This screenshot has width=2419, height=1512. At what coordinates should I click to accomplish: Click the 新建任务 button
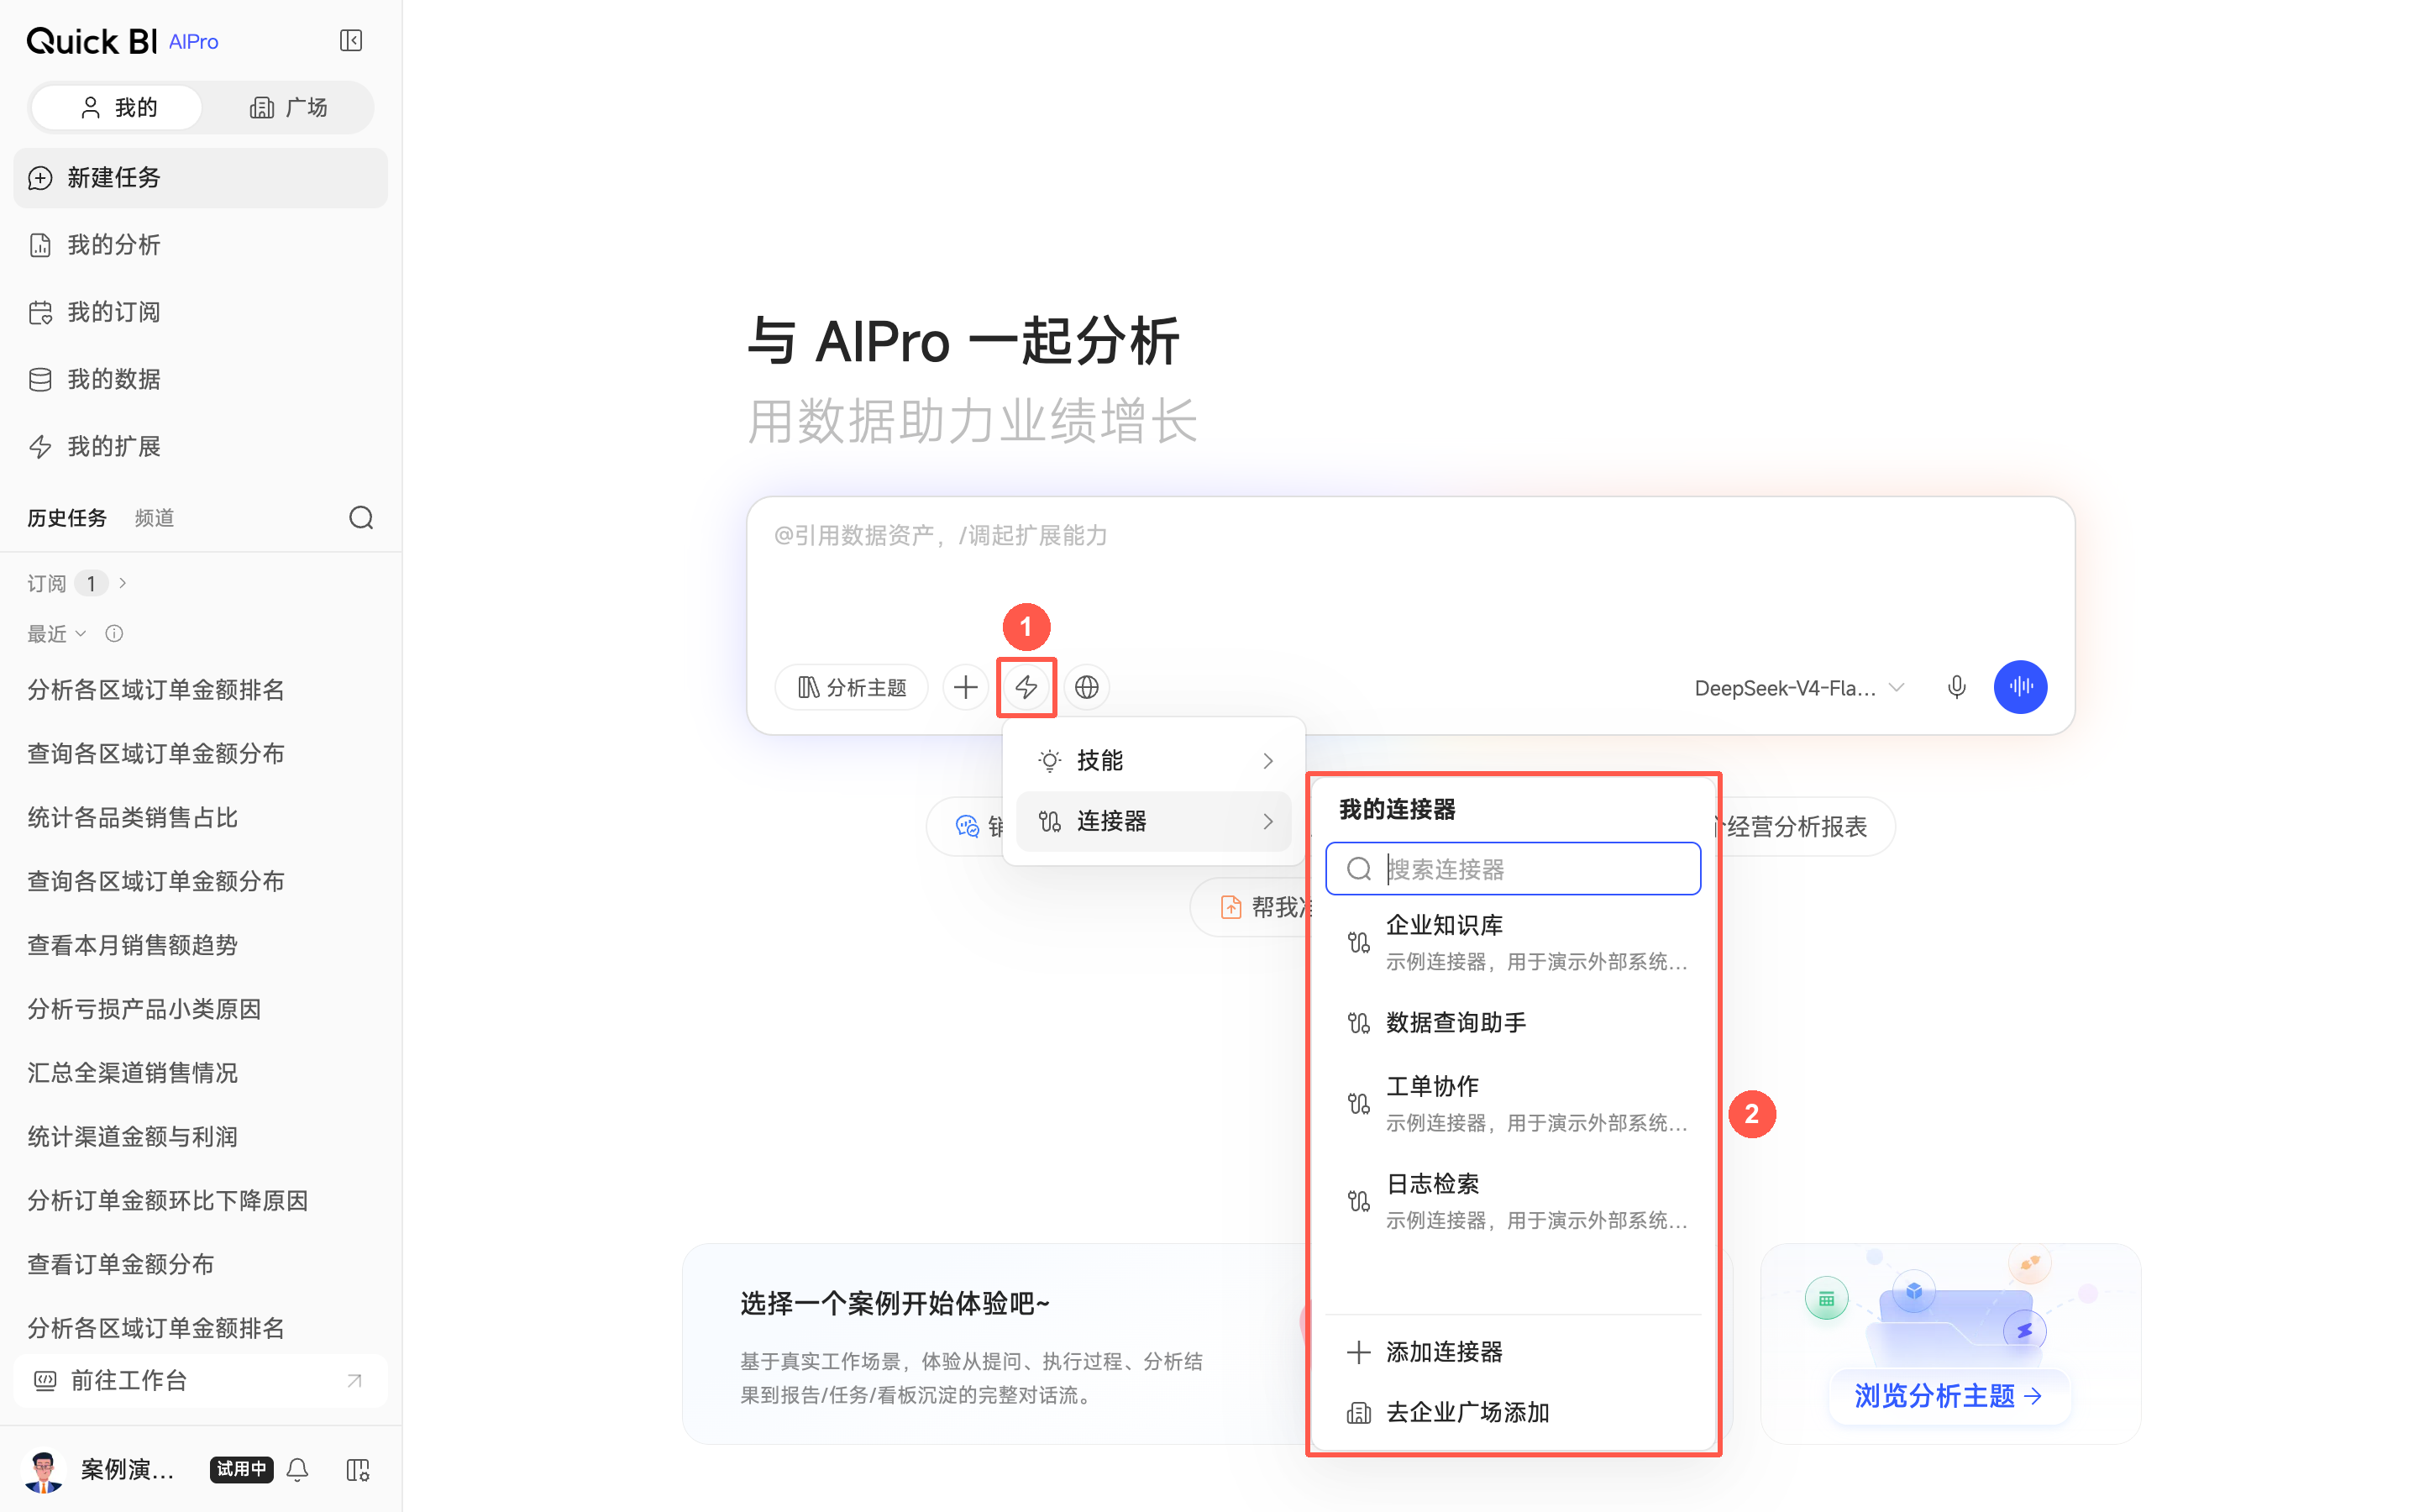tap(200, 178)
